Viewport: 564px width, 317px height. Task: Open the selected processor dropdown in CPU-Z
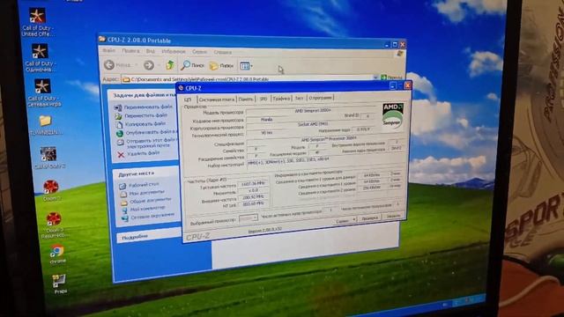249,218
